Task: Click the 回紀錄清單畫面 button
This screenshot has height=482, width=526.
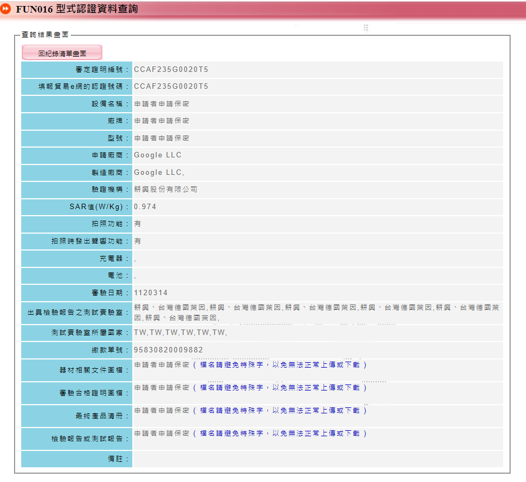Action: pyautogui.click(x=62, y=53)
